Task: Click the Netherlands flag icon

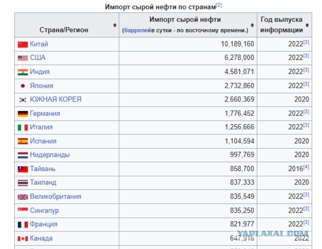Action: (22, 155)
